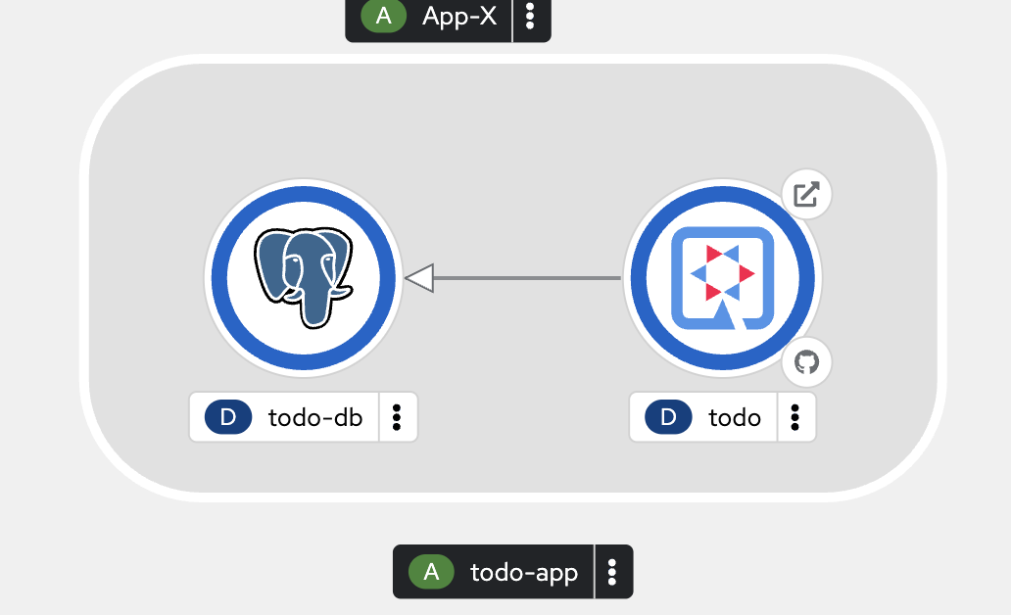This screenshot has width=1011, height=615.
Task: Select the connector line between nodes
Action: coord(527,278)
